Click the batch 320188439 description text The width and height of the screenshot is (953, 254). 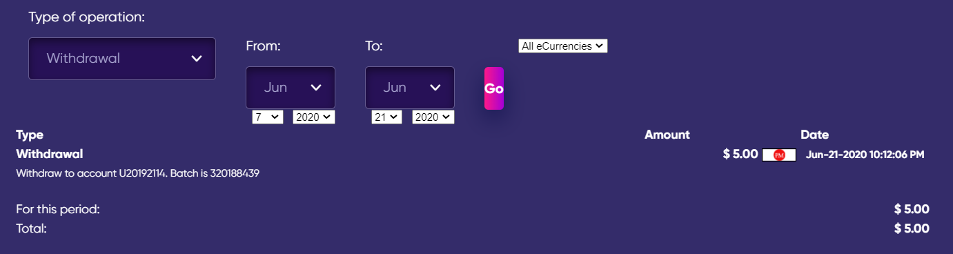click(x=137, y=173)
